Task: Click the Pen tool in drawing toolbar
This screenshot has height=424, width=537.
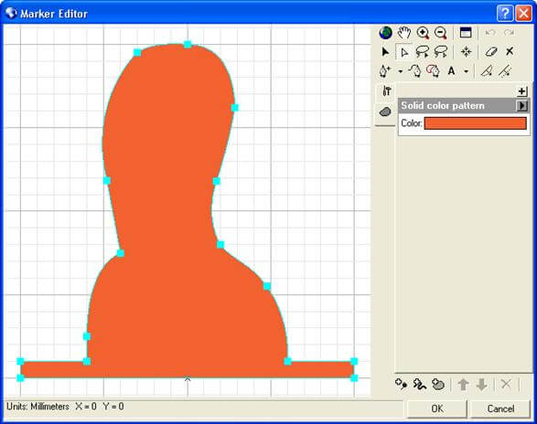Action: [x=385, y=71]
